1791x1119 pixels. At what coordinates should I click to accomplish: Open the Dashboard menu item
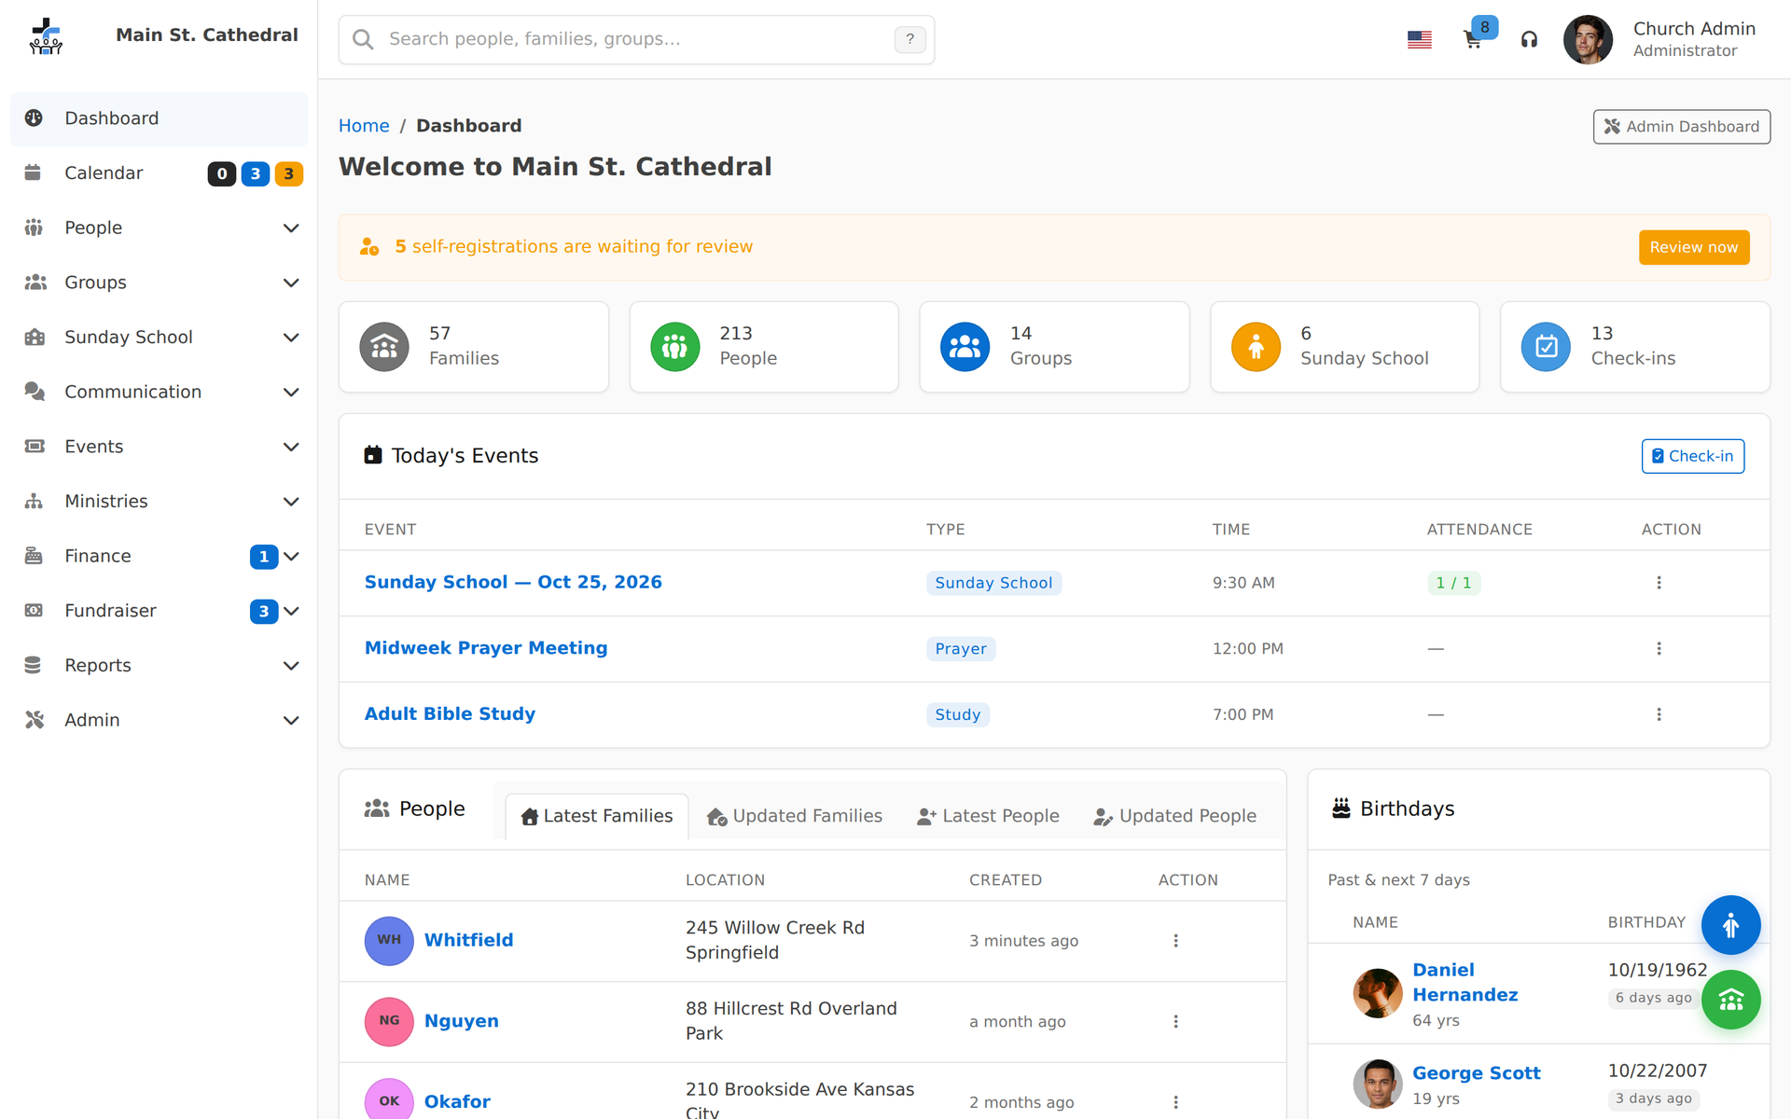[x=159, y=118]
